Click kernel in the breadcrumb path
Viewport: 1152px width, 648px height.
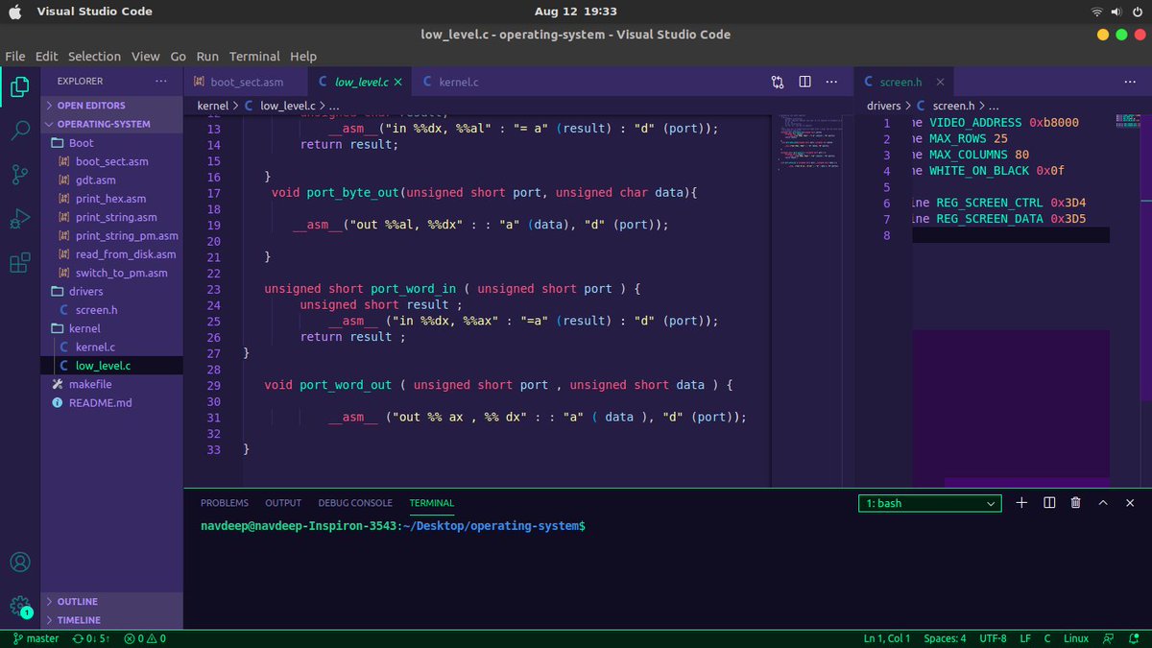pyautogui.click(x=213, y=106)
